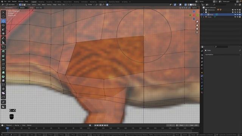Image resolution: width=242 pixels, height=136 pixels.
Task: Toggle snapping magnet in header
Action: [x=101, y=5]
